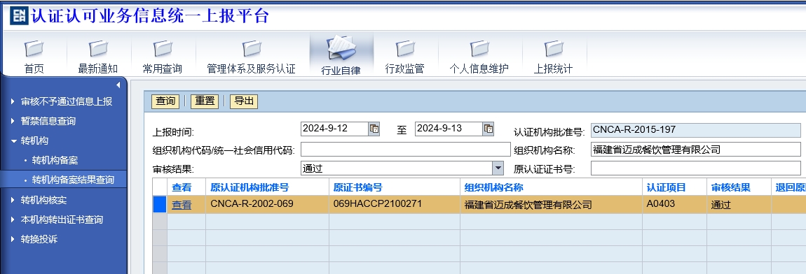The height and width of the screenshot is (274, 806).
Task: Open the 行政监管 folder icon
Action: pyautogui.click(x=405, y=49)
